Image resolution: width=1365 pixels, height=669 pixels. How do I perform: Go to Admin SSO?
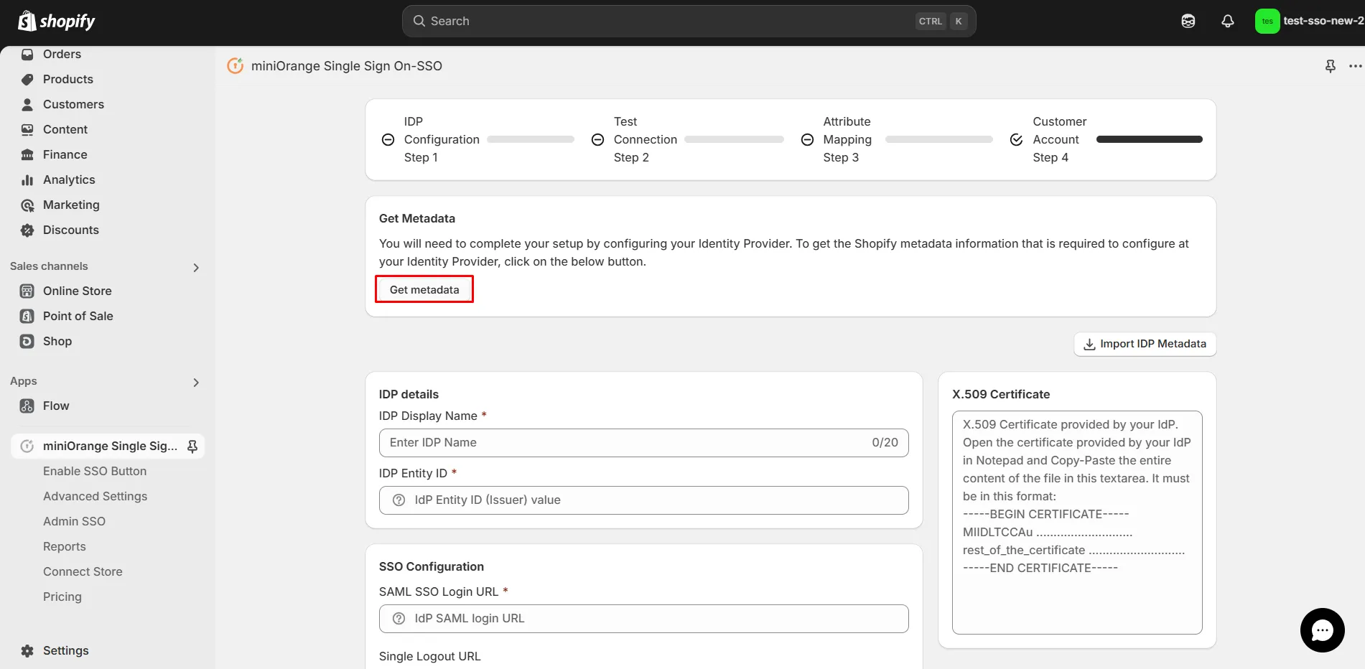[x=74, y=521]
